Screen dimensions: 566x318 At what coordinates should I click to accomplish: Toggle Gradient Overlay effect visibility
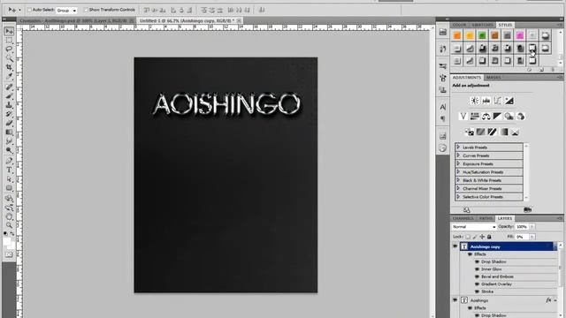477,284
